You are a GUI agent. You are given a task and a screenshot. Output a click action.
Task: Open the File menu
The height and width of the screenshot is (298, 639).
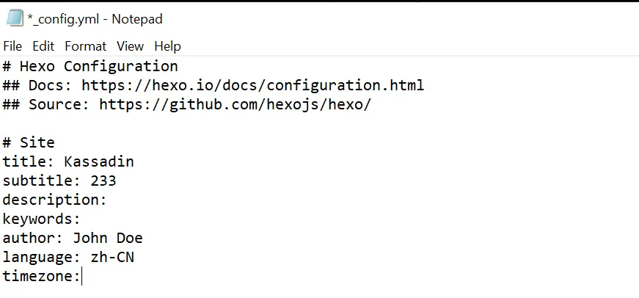click(x=12, y=46)
